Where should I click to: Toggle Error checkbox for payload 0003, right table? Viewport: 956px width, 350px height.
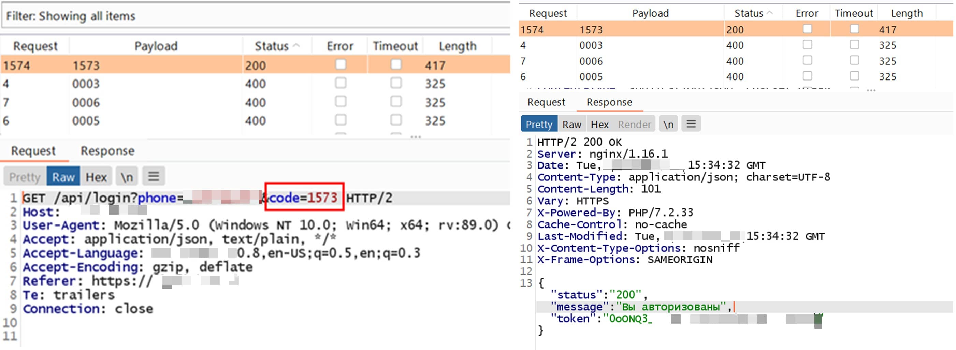[807, 45]
